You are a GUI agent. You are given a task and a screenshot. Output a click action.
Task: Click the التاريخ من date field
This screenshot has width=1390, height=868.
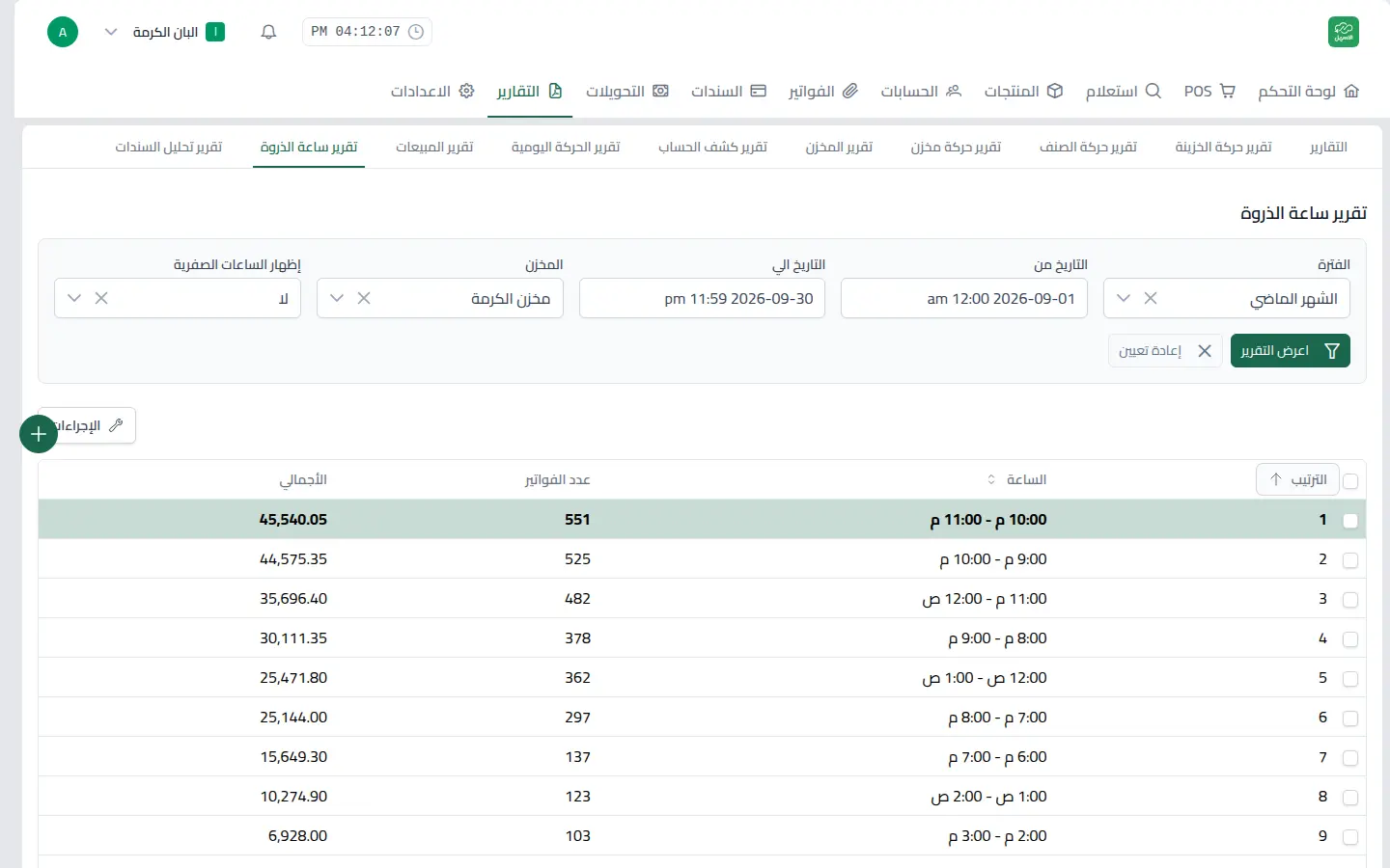coord(964,298)
